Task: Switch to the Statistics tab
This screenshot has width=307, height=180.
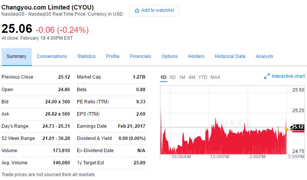Action: click(x=87, y=56)
